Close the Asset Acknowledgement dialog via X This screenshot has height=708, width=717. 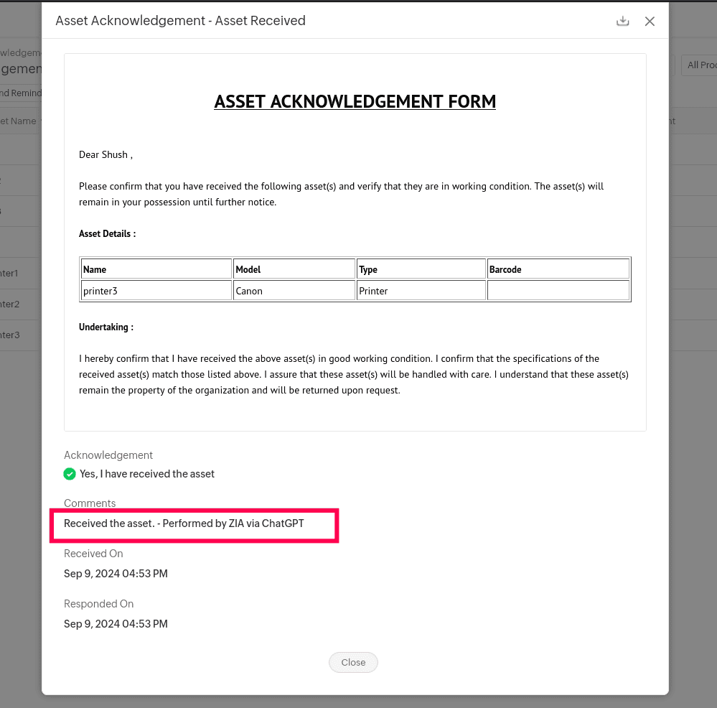pyautogui.click(x=650, y=21)
